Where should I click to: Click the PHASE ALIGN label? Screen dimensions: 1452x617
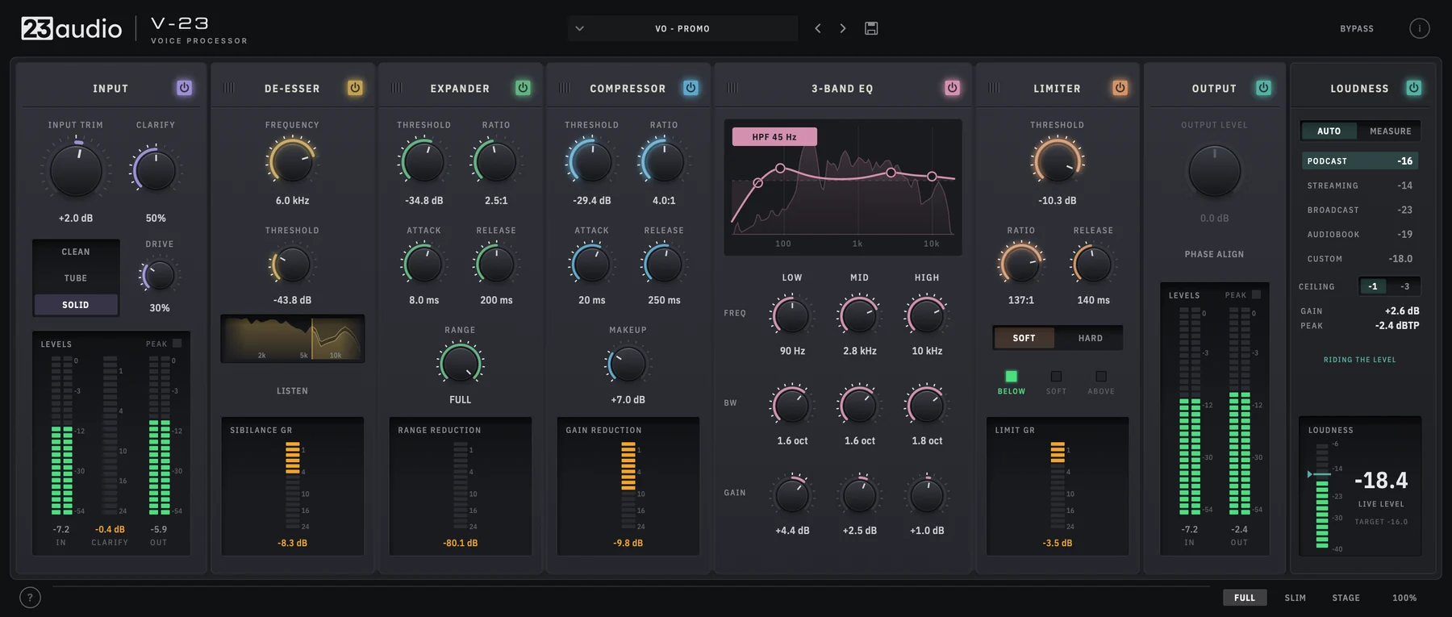tap(1214, 254)
